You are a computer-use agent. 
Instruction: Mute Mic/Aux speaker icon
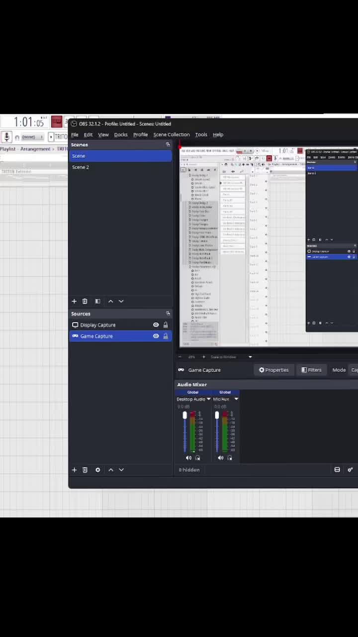tap(220, 458)
